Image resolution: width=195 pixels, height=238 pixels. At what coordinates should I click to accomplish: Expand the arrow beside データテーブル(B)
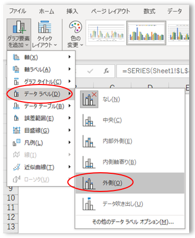tap(69, 106)
